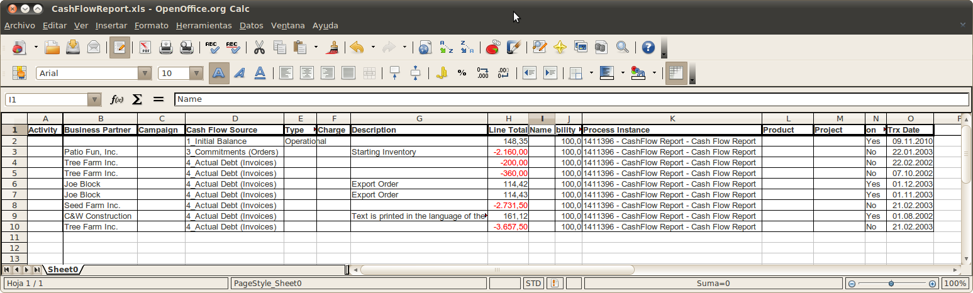Open the Name Box dropdown
The width and height of the screenshot is (973, 293).
[95, 99]
